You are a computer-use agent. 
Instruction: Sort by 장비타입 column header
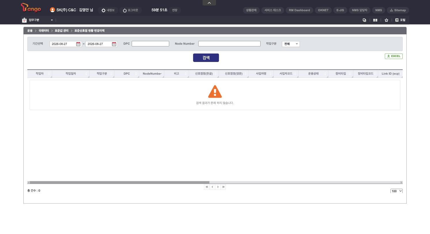(341, 74)
